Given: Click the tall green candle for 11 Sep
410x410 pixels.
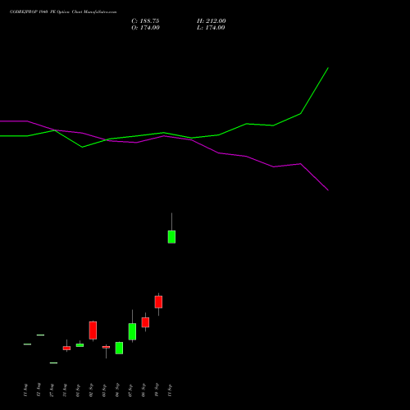Looking at the screenshot, I should [171, 237].
